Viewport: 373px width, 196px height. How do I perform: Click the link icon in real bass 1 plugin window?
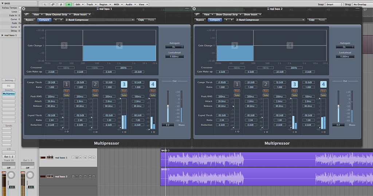point(27,15)
